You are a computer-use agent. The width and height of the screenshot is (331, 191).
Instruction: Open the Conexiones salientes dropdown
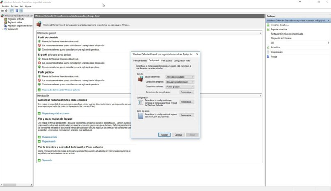(x=180, y=87)
